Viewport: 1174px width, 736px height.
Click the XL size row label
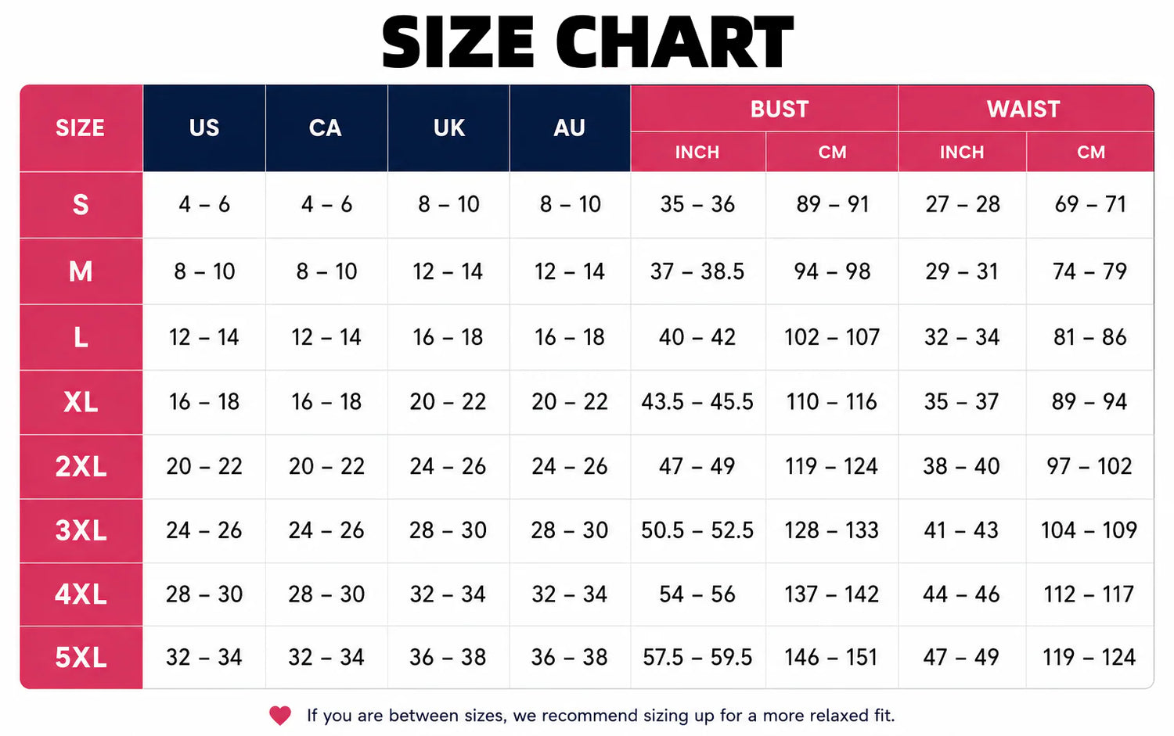click(x=81, y=402)
